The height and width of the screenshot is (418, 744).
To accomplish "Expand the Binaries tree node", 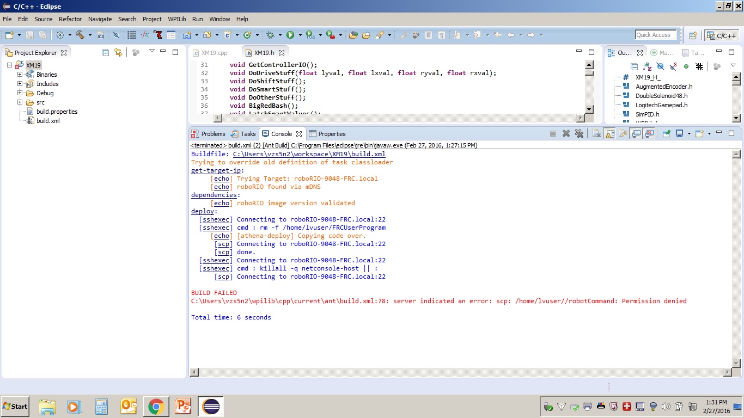I will point(20,75).
